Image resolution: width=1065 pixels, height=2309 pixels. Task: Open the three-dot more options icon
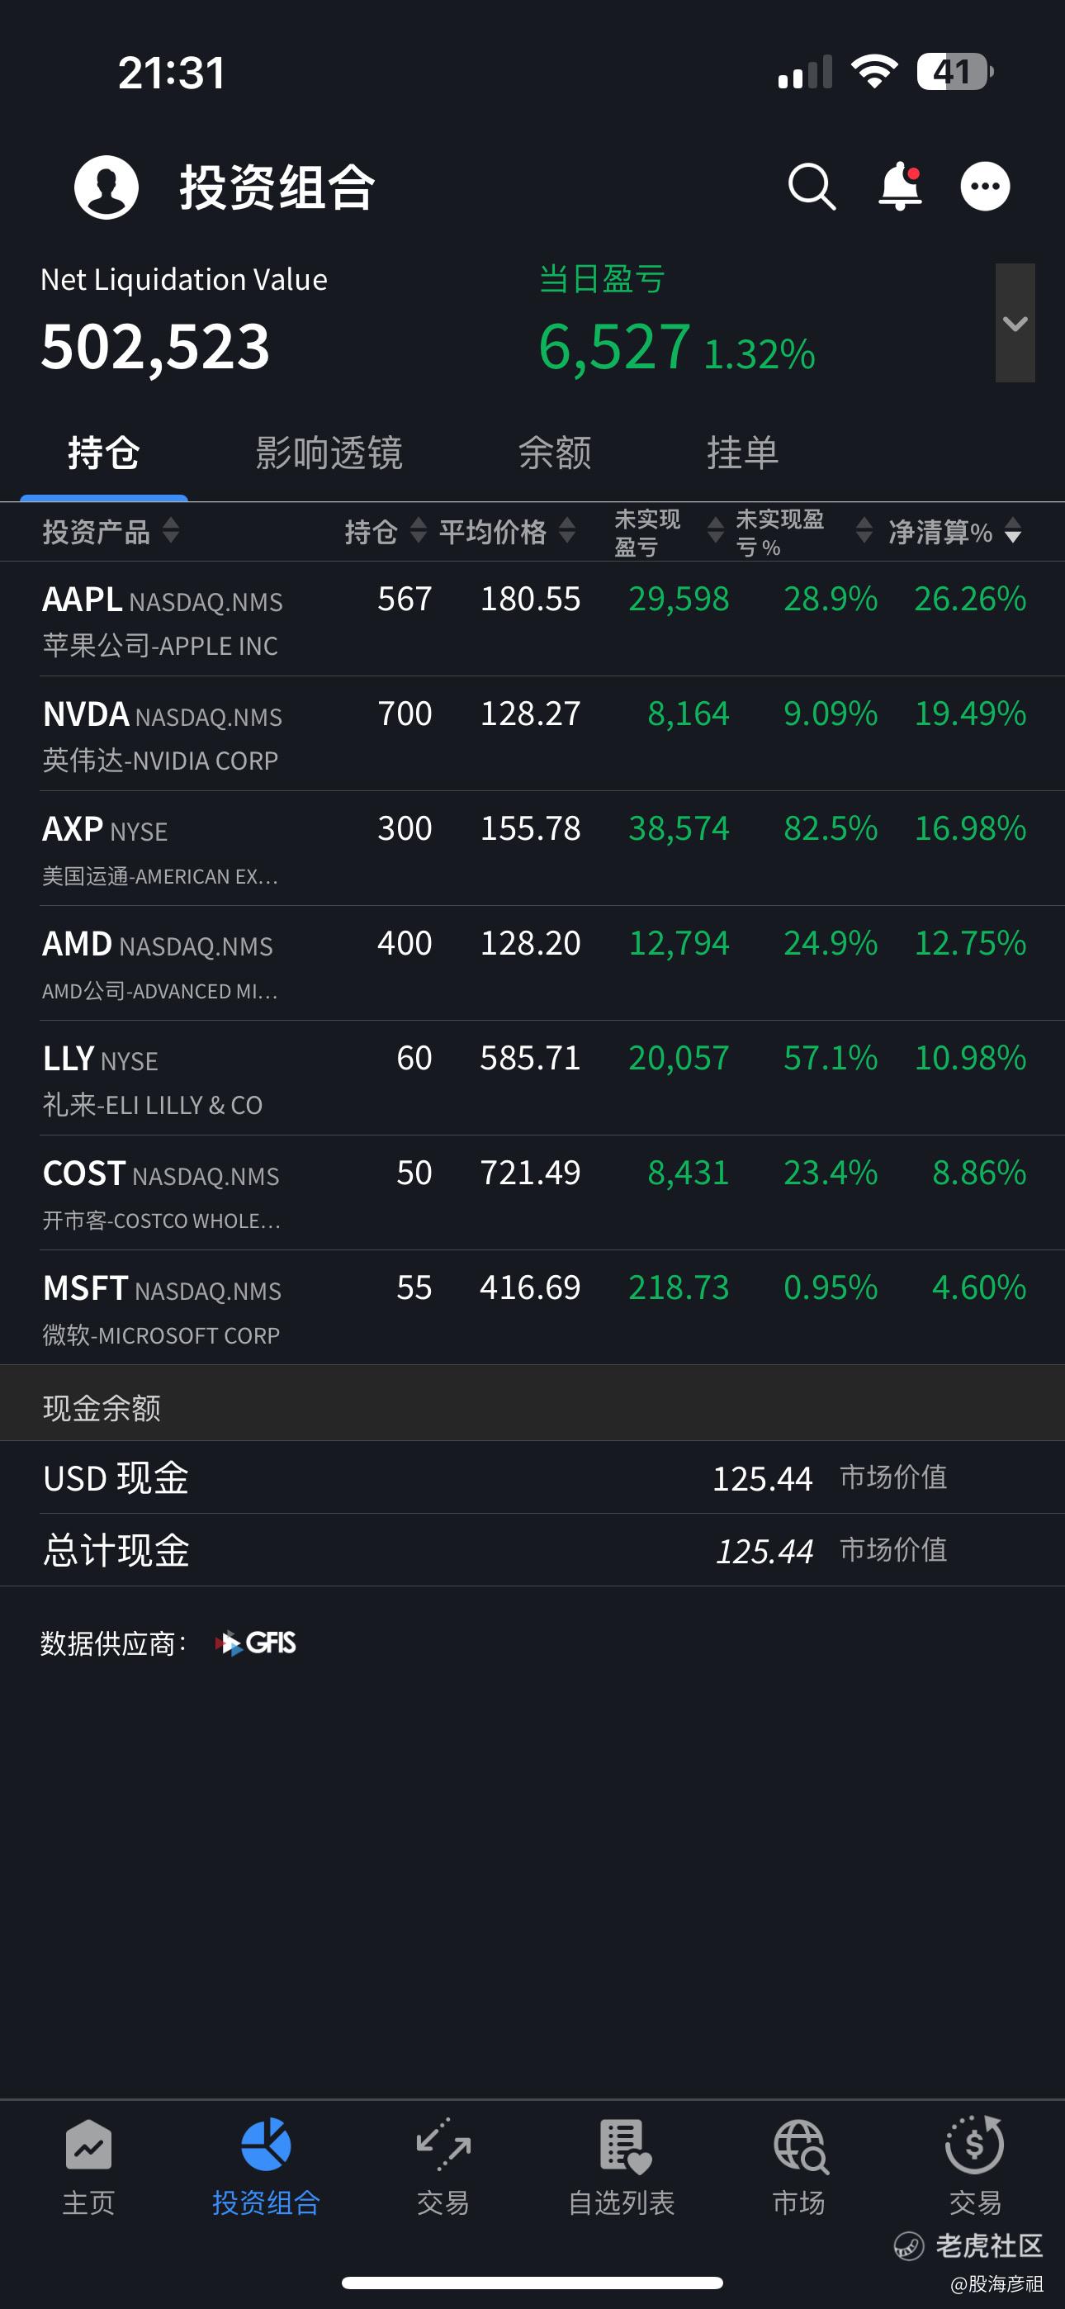tap(985, 187)
